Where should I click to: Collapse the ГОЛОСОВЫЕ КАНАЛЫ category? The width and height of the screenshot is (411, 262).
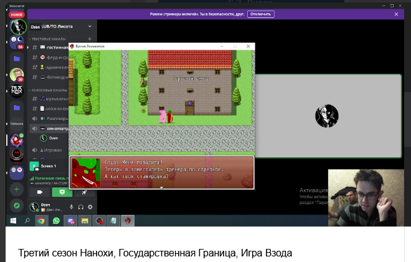[48, 90]
